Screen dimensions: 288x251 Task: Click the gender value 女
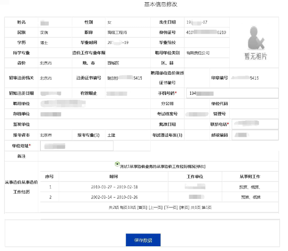point(109,22)
